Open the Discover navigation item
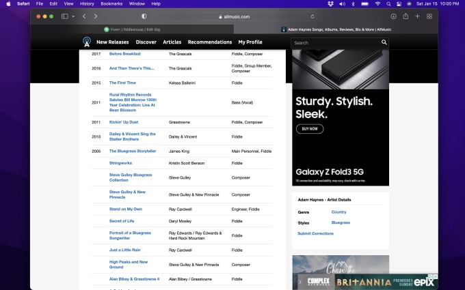This screenshot has height=290, width=465. point(146,42)
